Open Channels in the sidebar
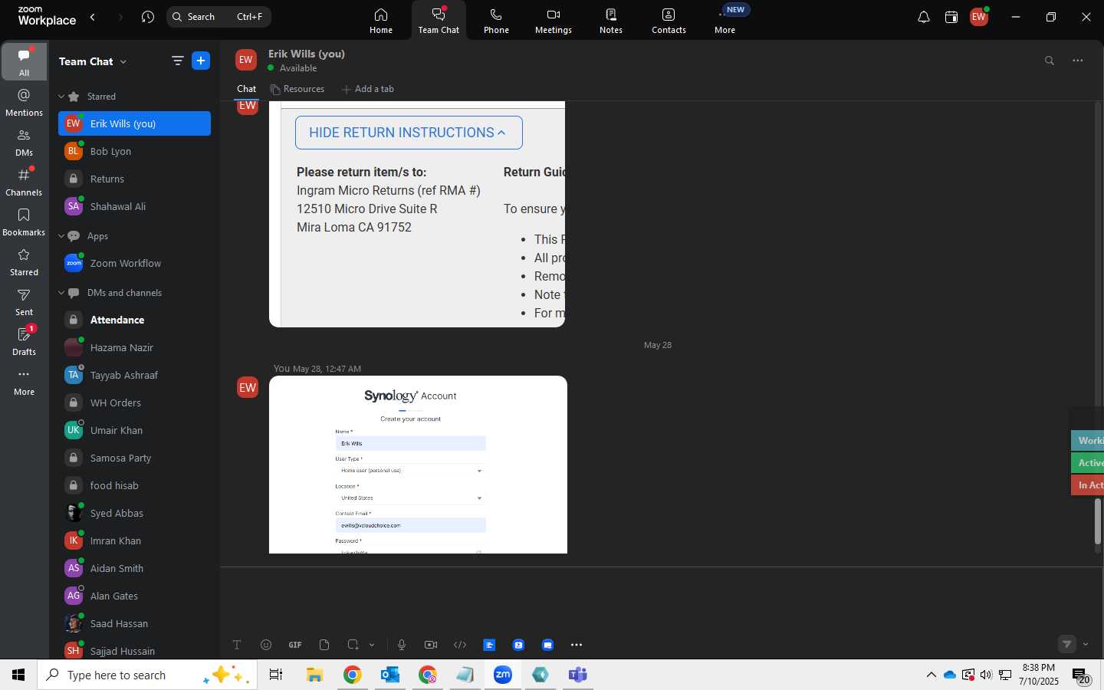This screenshot has height=690, width=1104. tap(25, 182)
